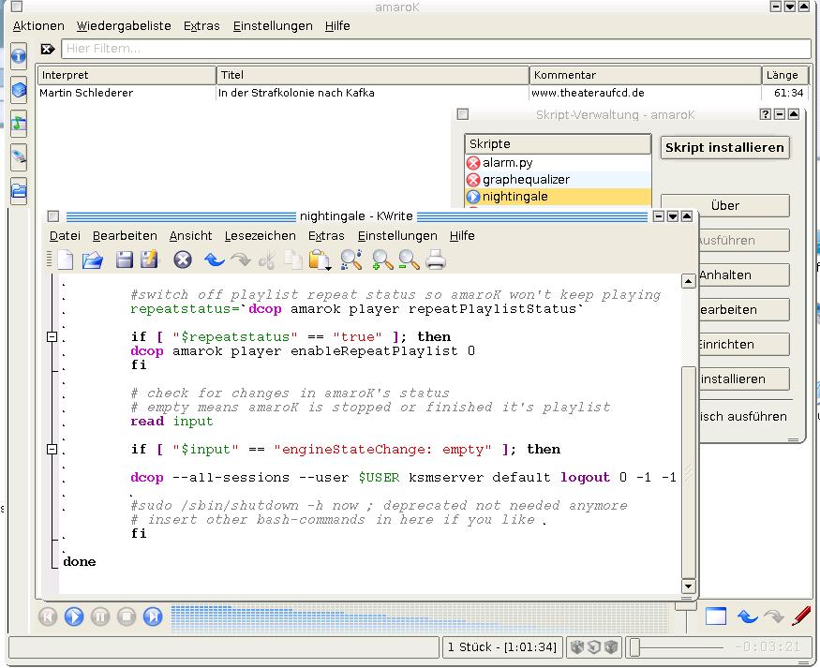Skip to next track in amaroK
The height and width of the screenshot is (668, 820).
click(153, 616)
